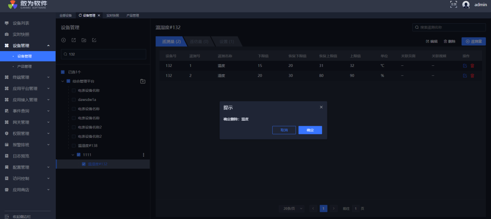Select the 设置 (1) tab
The width and height of the screenshot is (491, 219).
(226, 41)
